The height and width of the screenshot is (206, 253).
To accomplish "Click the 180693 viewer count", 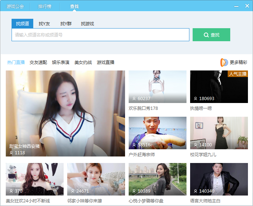I will (x=207, y=99).
